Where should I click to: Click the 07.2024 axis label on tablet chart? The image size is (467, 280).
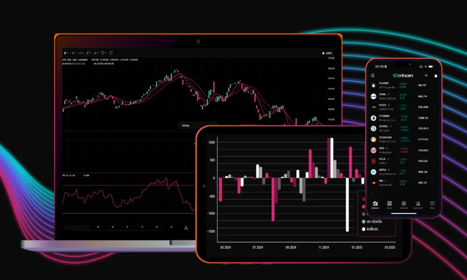tap(258, 247)
